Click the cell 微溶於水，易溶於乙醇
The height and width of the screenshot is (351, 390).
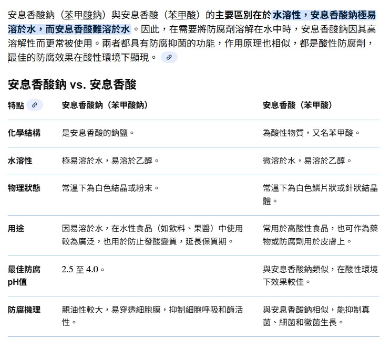[x=307, y=160]
